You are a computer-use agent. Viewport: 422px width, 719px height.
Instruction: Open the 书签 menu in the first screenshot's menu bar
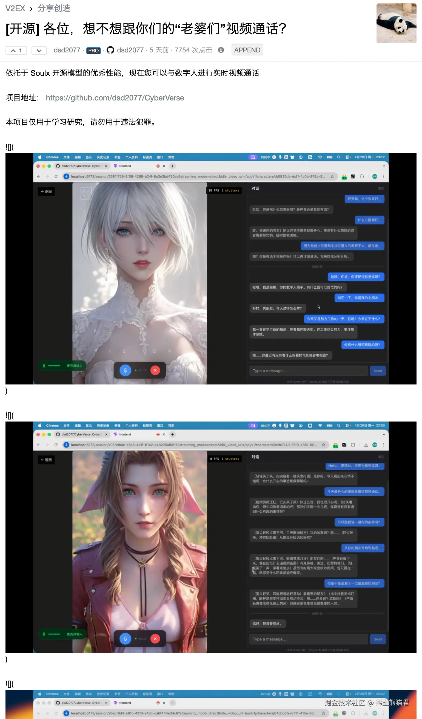117,157
